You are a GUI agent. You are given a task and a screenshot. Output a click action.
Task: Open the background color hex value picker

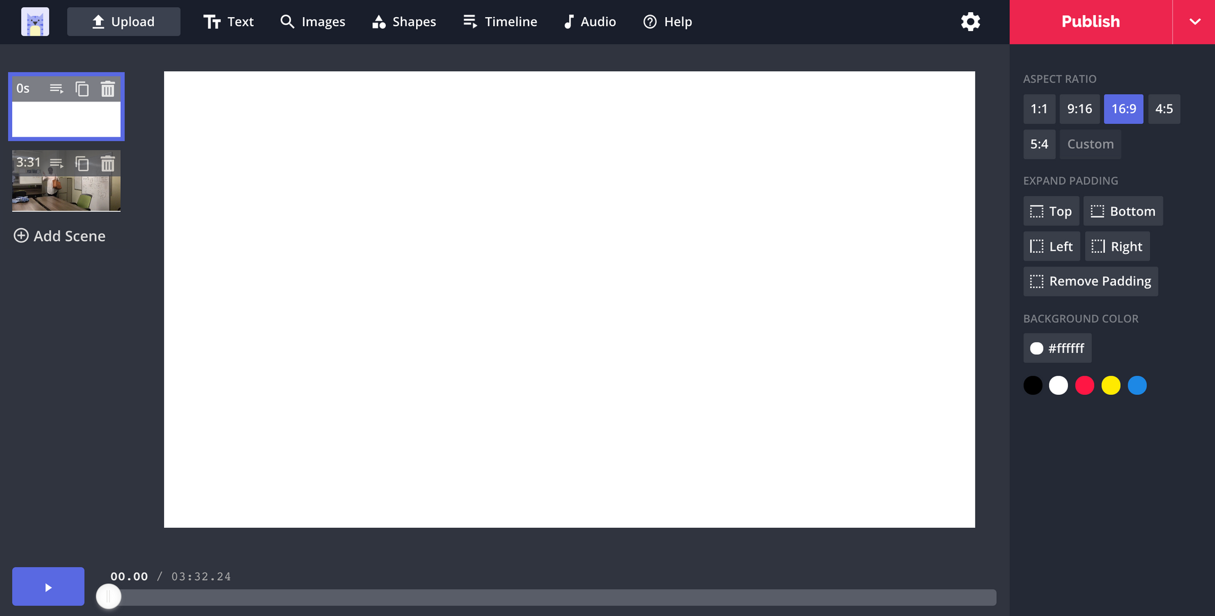pos(1057,348)
